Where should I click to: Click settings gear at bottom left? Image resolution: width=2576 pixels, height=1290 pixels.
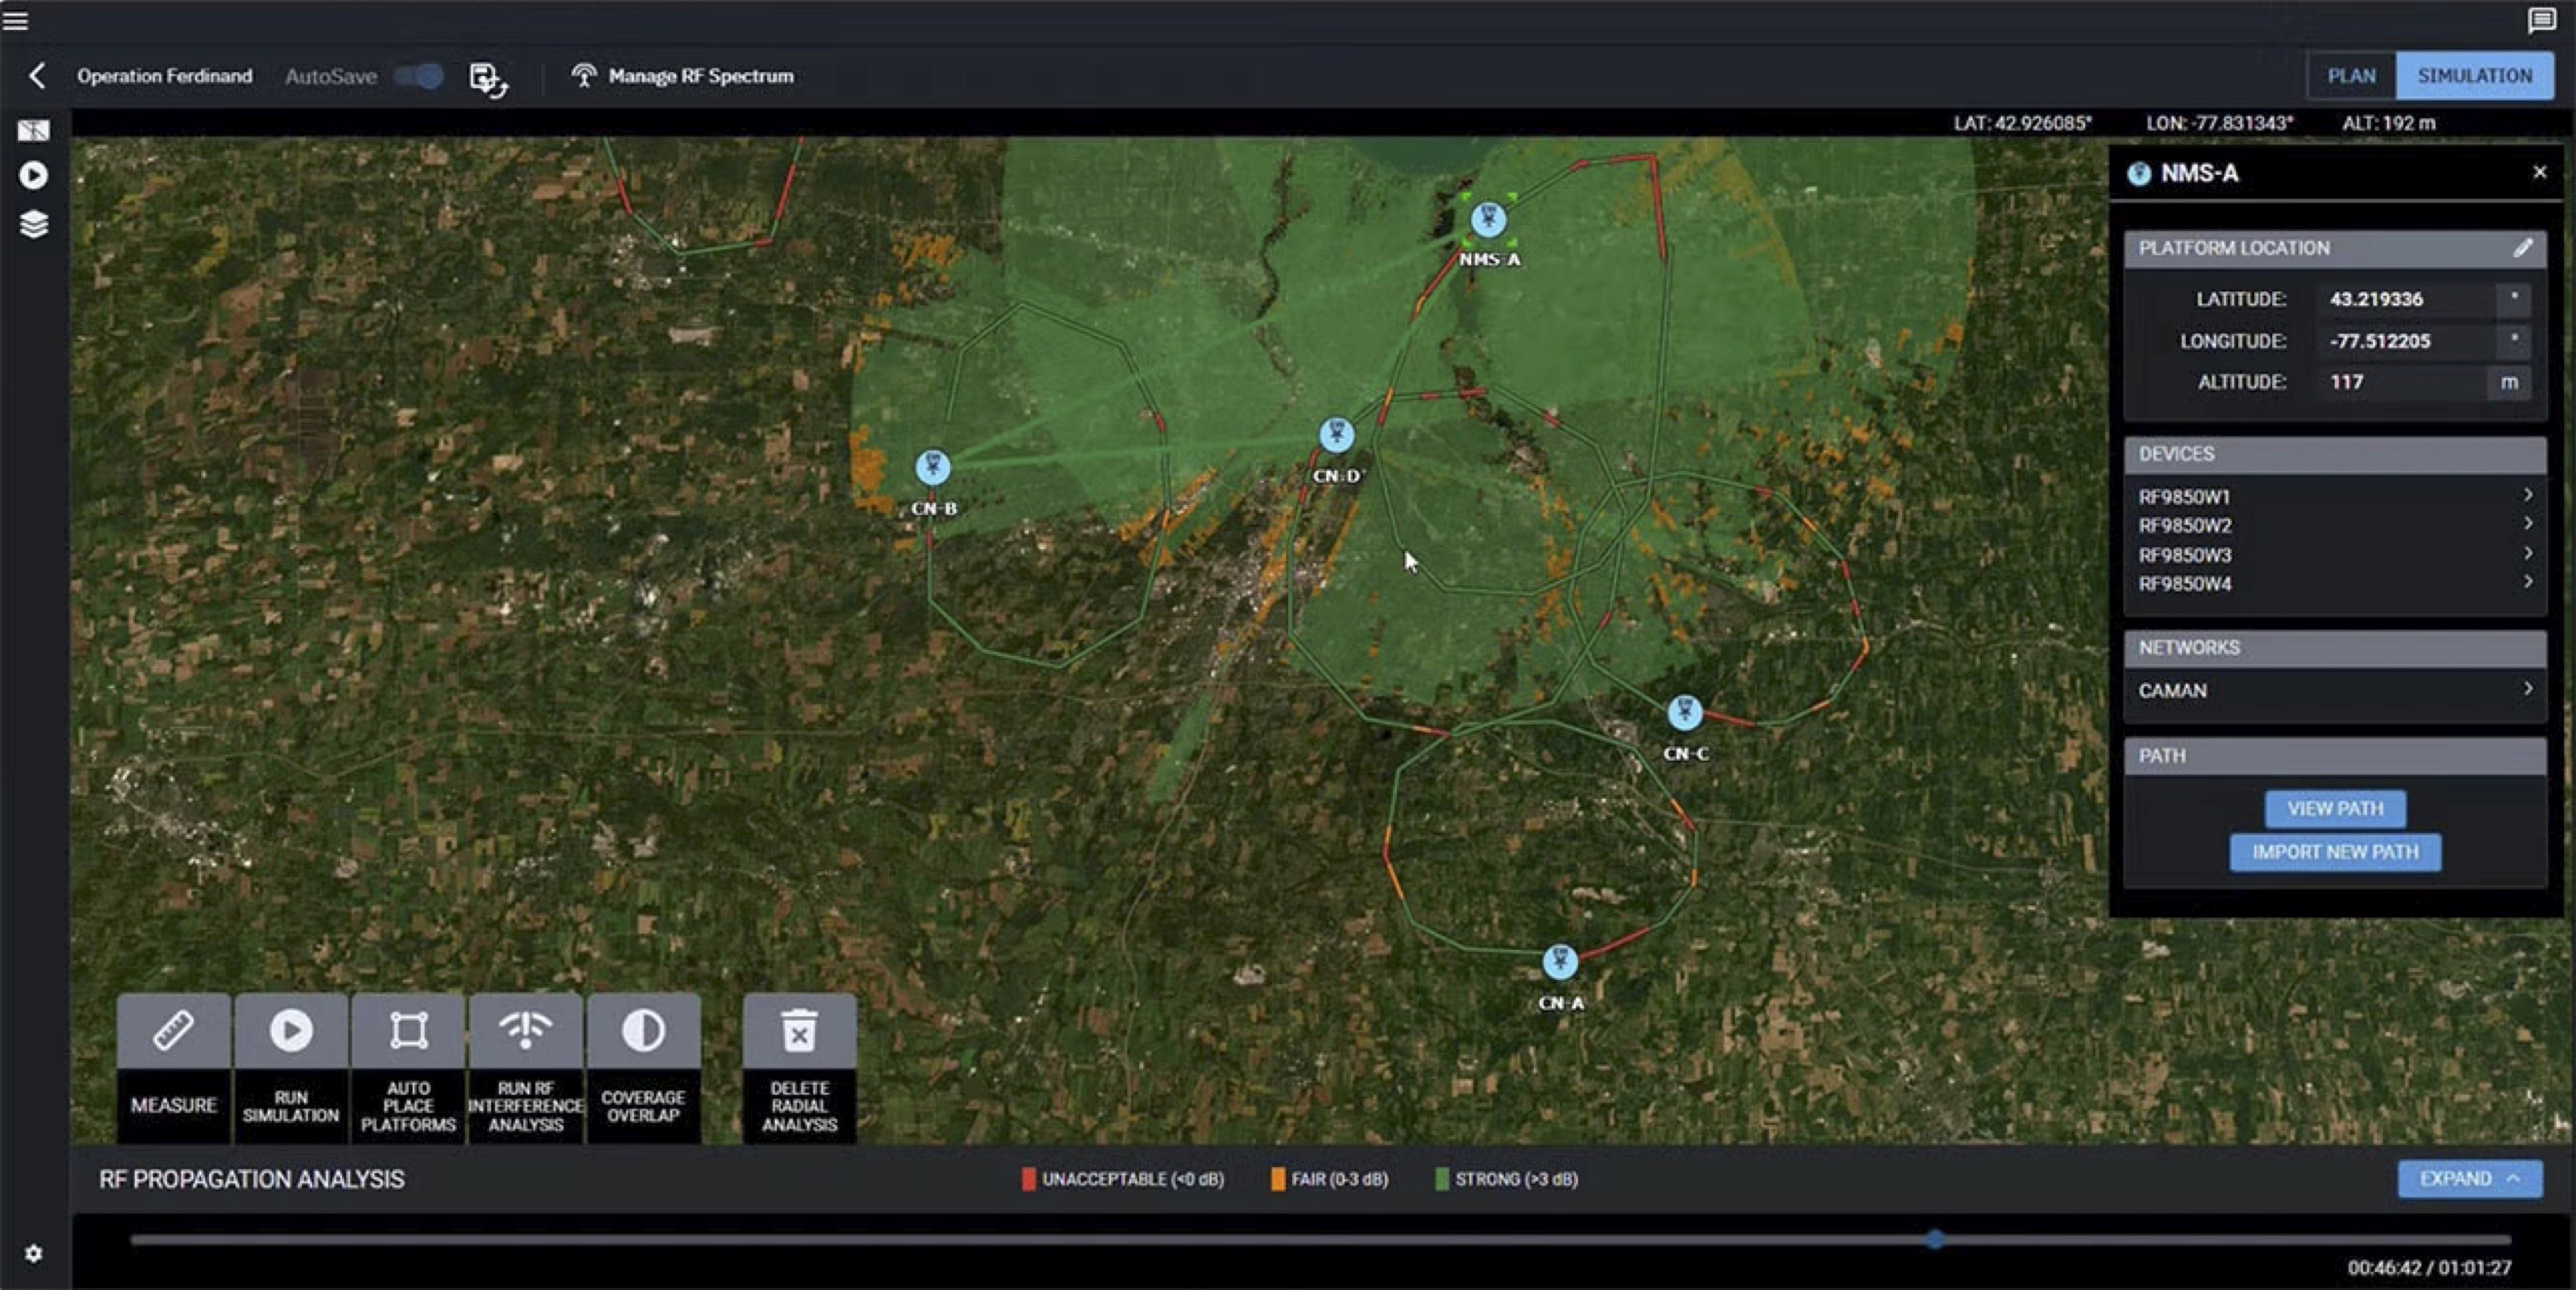[33, 1253]
